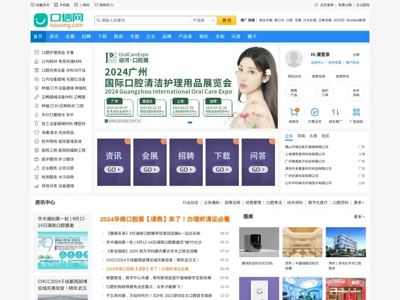
Task: Open the 商户后台 link
Action: click(353, 62)
